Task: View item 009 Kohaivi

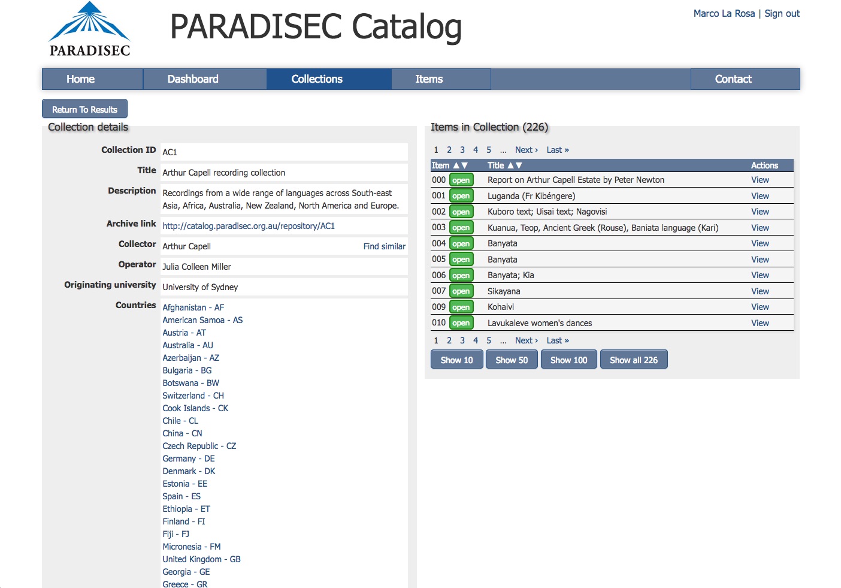Action: (x=760, y=307)
